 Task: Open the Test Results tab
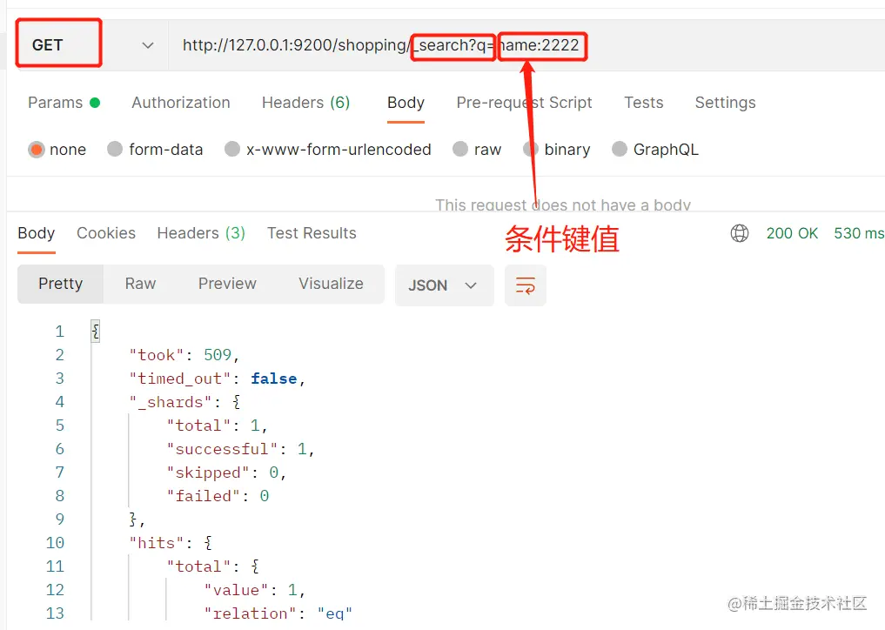[x=311, y=232]
